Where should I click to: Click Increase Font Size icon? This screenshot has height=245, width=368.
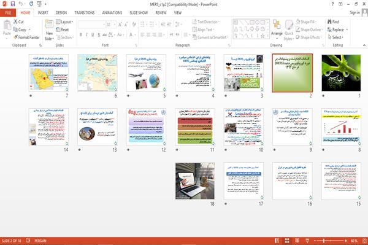120,25
